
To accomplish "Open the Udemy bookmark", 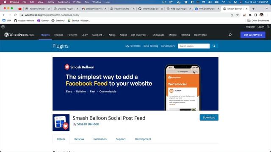I will pos(43,21).
